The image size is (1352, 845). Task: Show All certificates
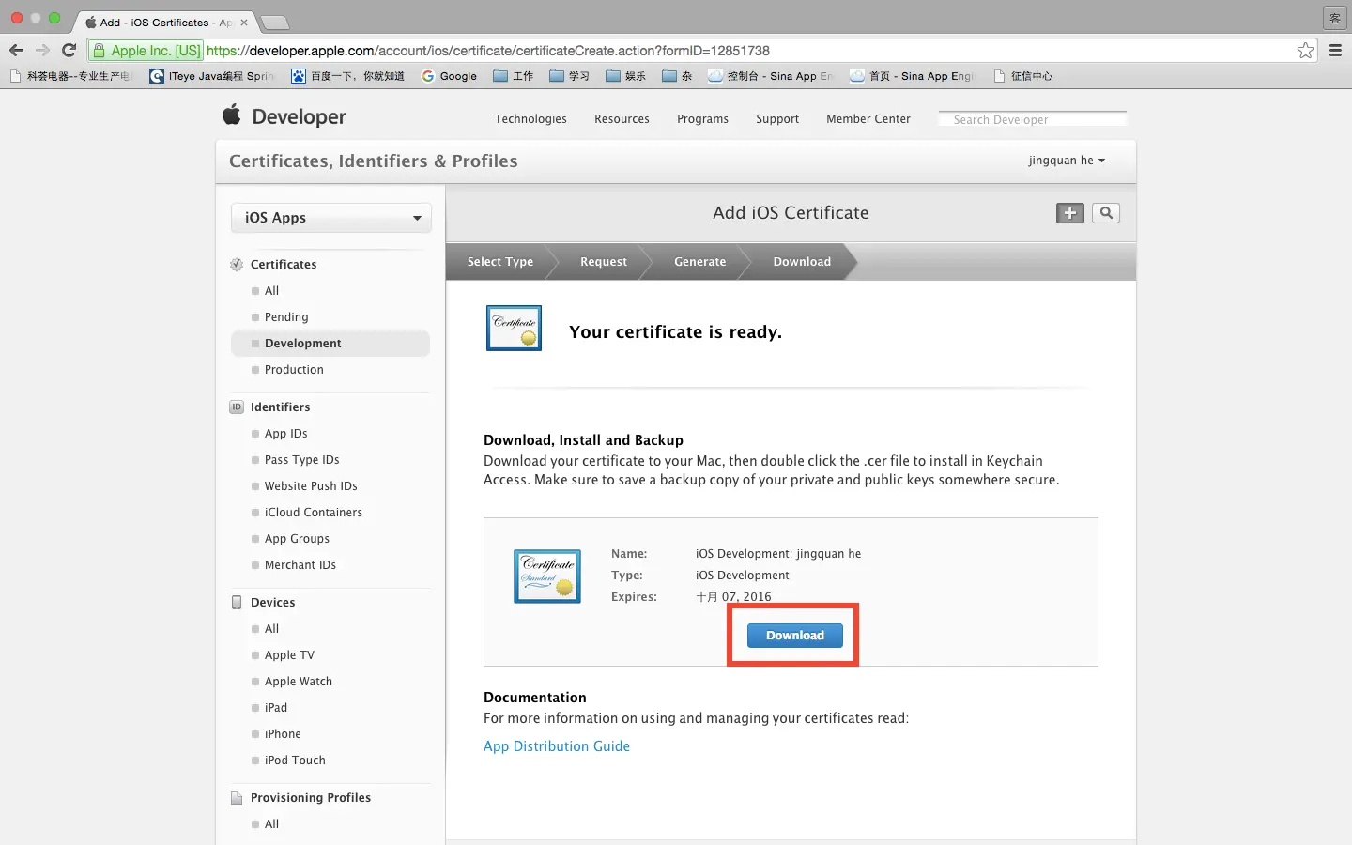(x=271, y=291)
